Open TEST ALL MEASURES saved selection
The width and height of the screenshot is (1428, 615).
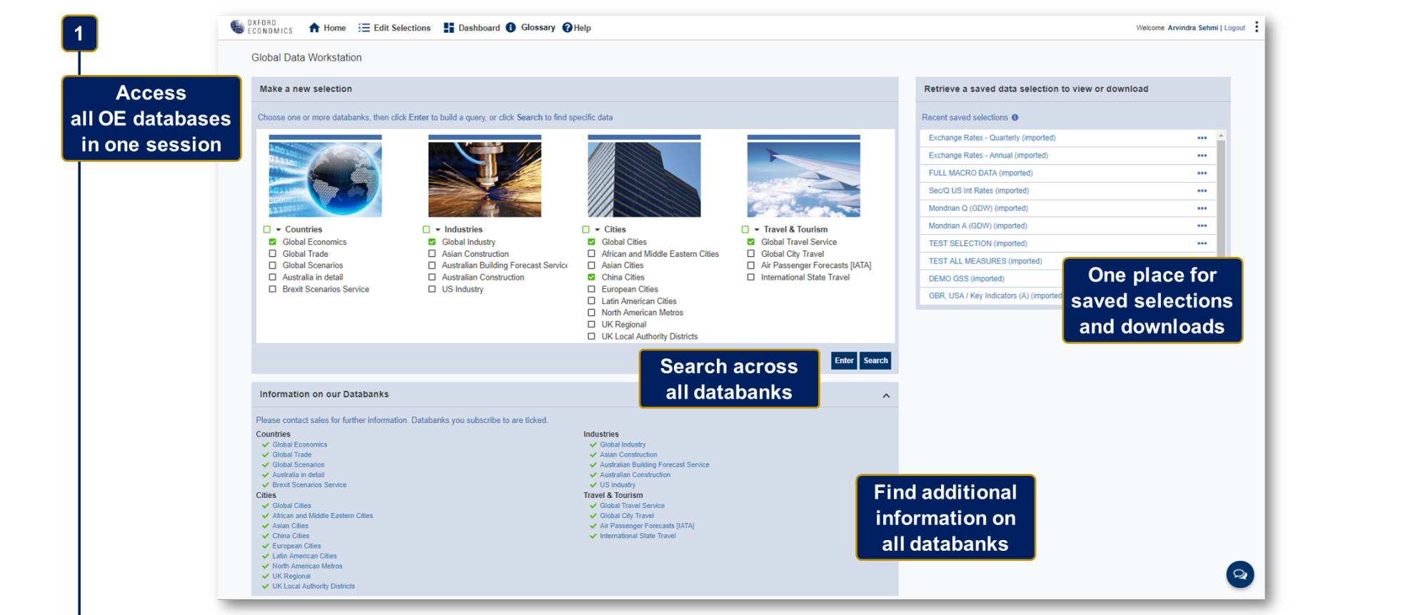pyautogui.click(x=985, y=261)
